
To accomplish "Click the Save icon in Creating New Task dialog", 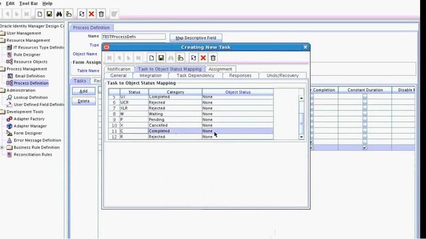I will [161, 58].
